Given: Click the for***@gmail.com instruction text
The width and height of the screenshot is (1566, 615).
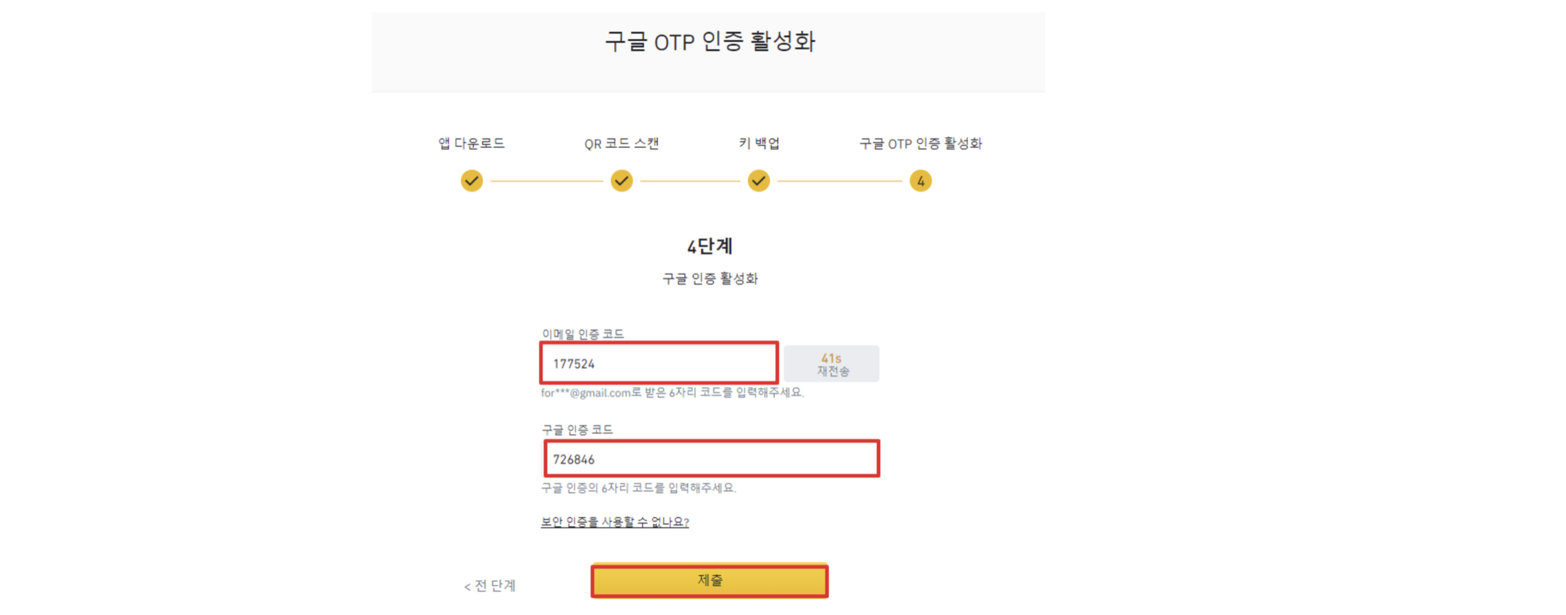Looking at the screenshot, I should coord(673,394).
